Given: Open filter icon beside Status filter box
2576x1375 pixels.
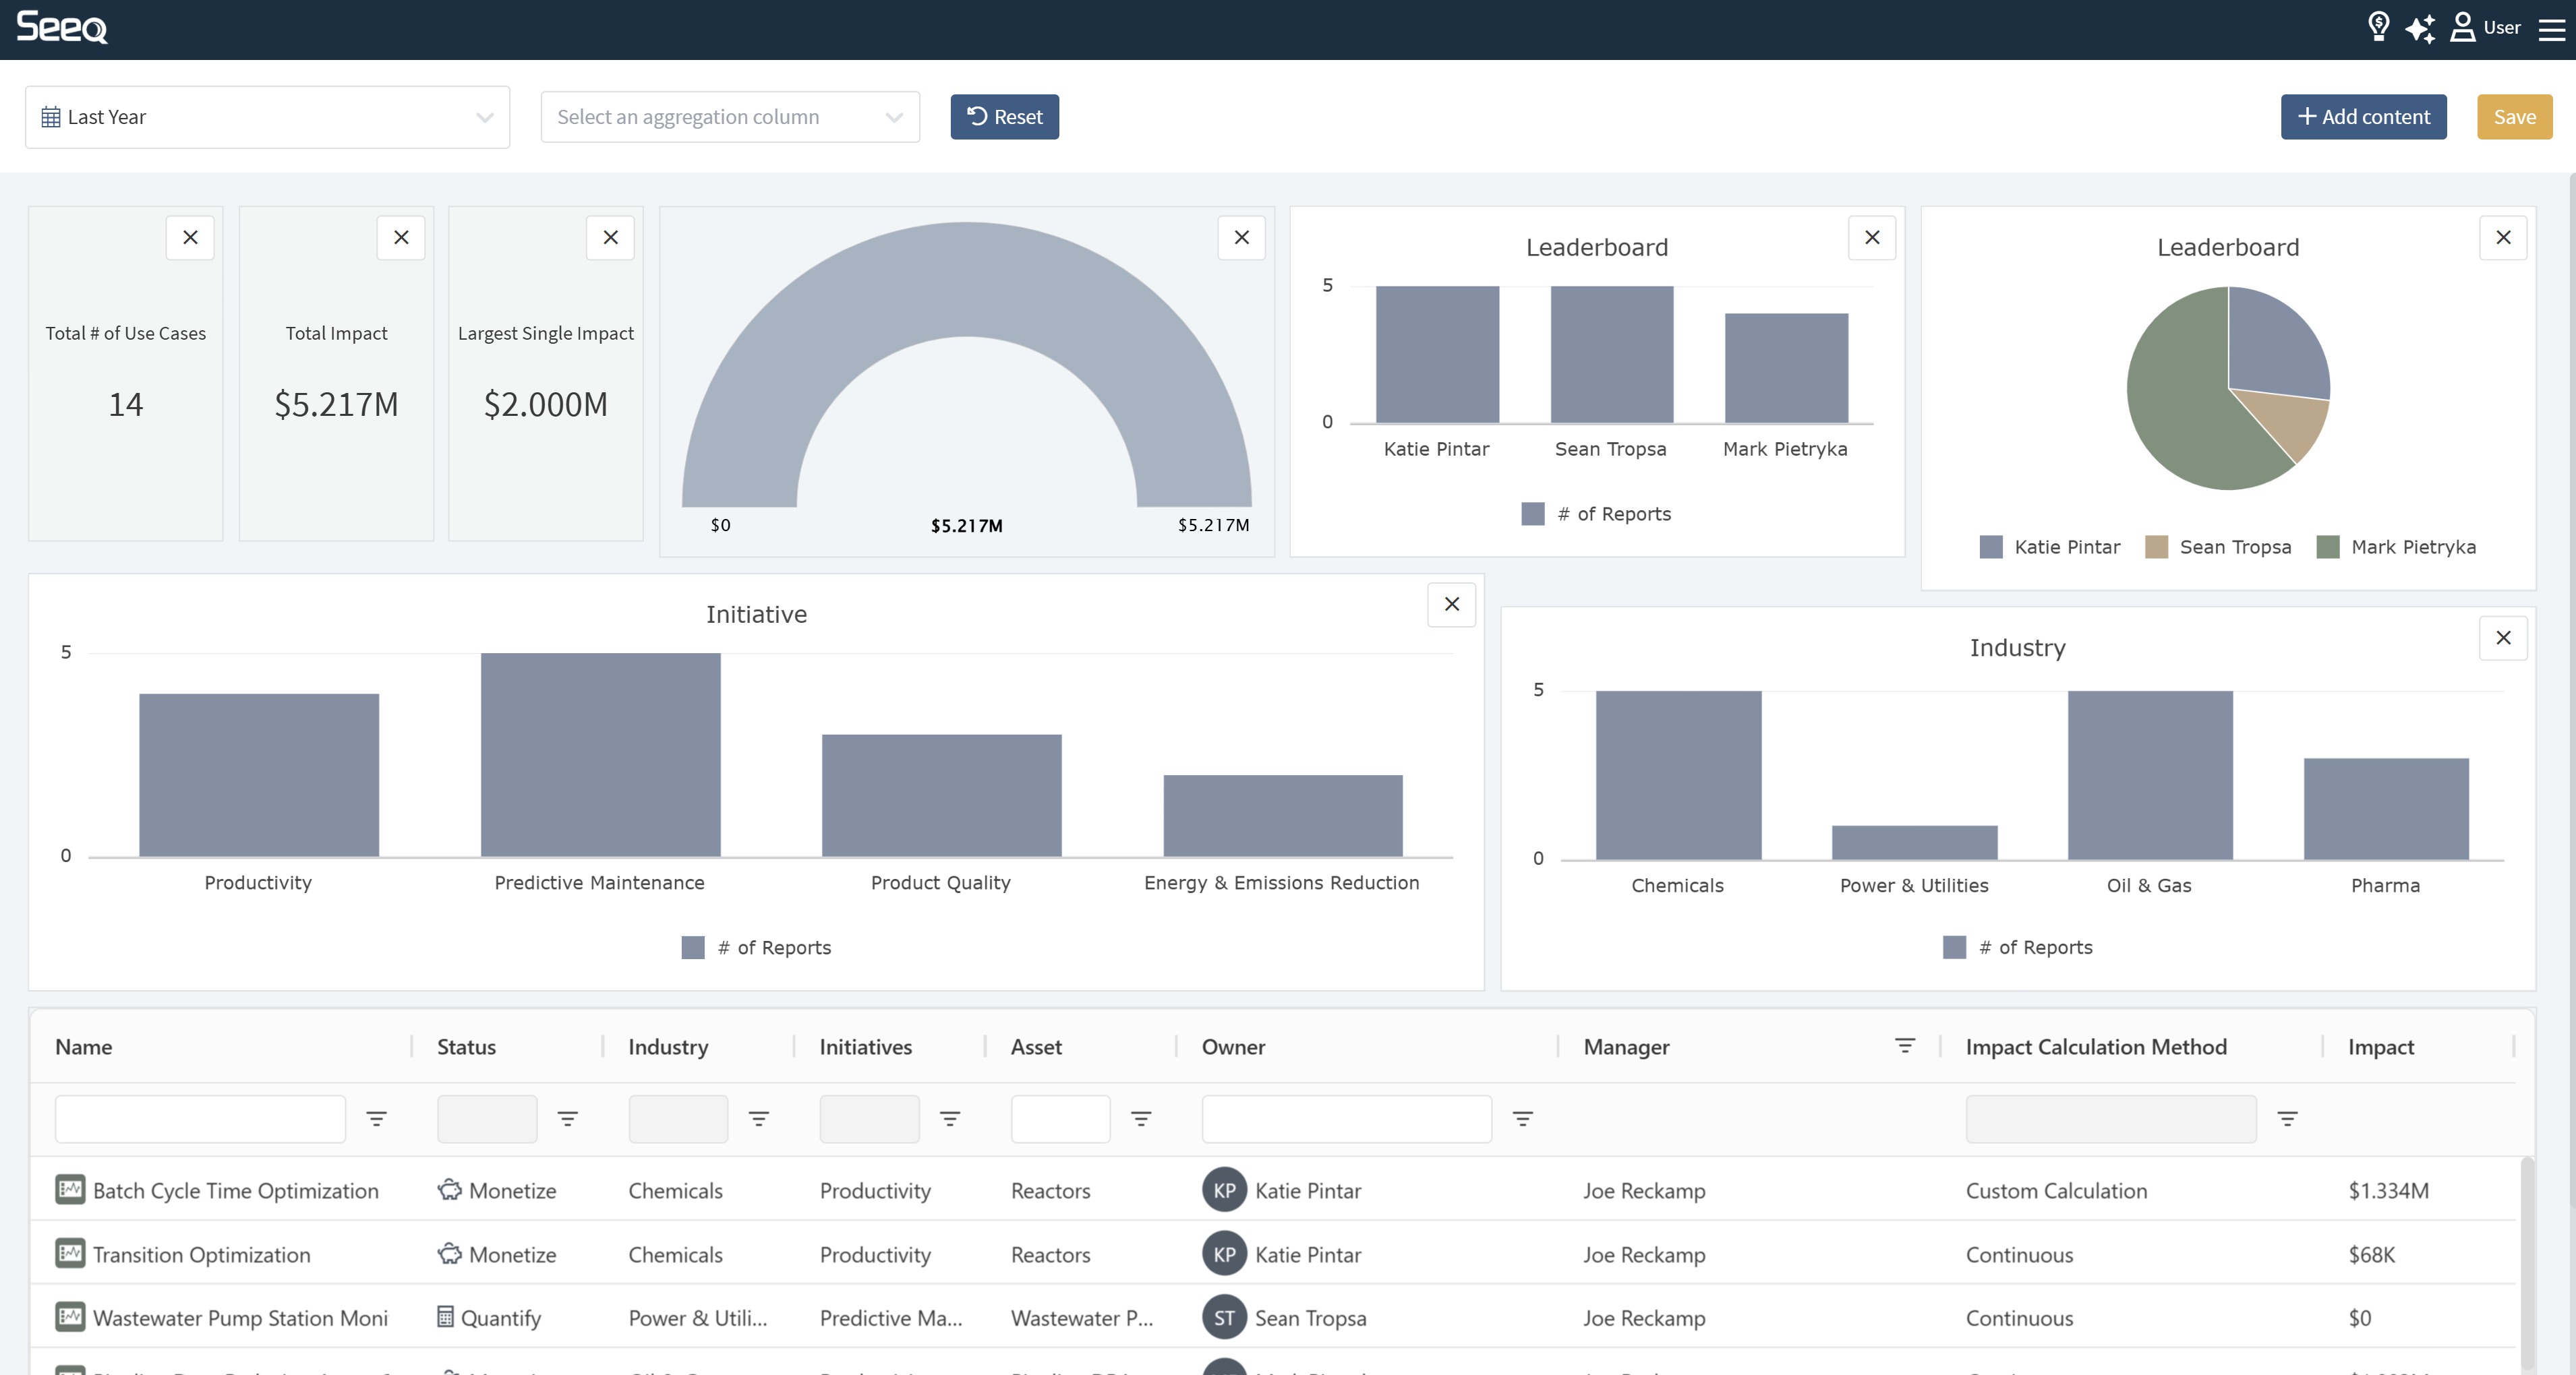Looking at the screenshot, I should (x=567, y=1119).
